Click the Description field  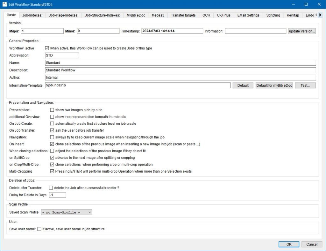tap(181, 70)
